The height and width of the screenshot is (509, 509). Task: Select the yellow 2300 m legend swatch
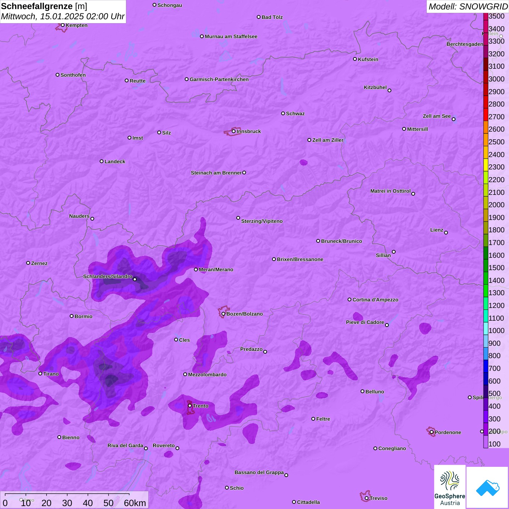[486, 165]
